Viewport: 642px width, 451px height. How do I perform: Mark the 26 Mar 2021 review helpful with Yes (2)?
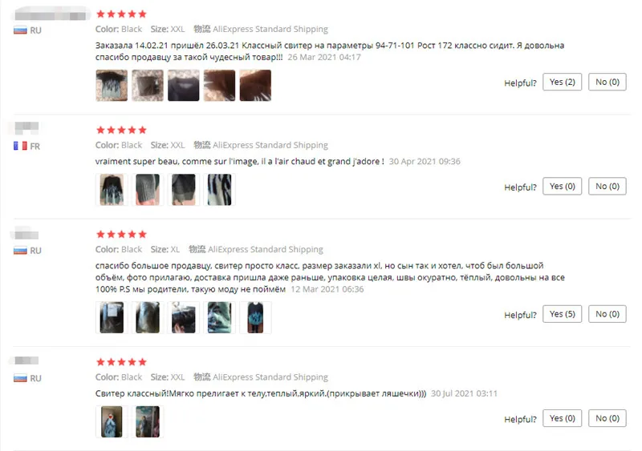tap(562, 83)
